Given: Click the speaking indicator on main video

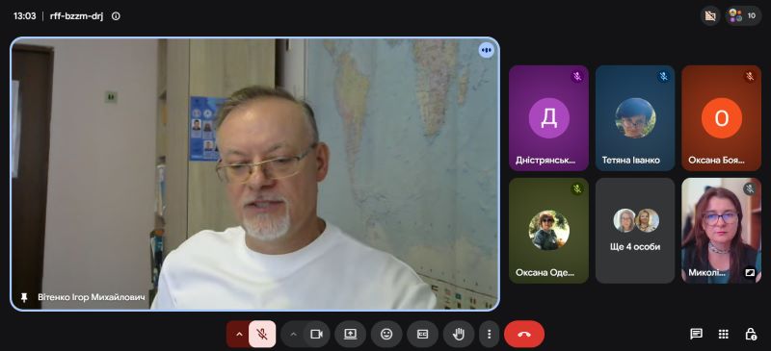Looking at the screenshot, I should [x=487, y=50].
